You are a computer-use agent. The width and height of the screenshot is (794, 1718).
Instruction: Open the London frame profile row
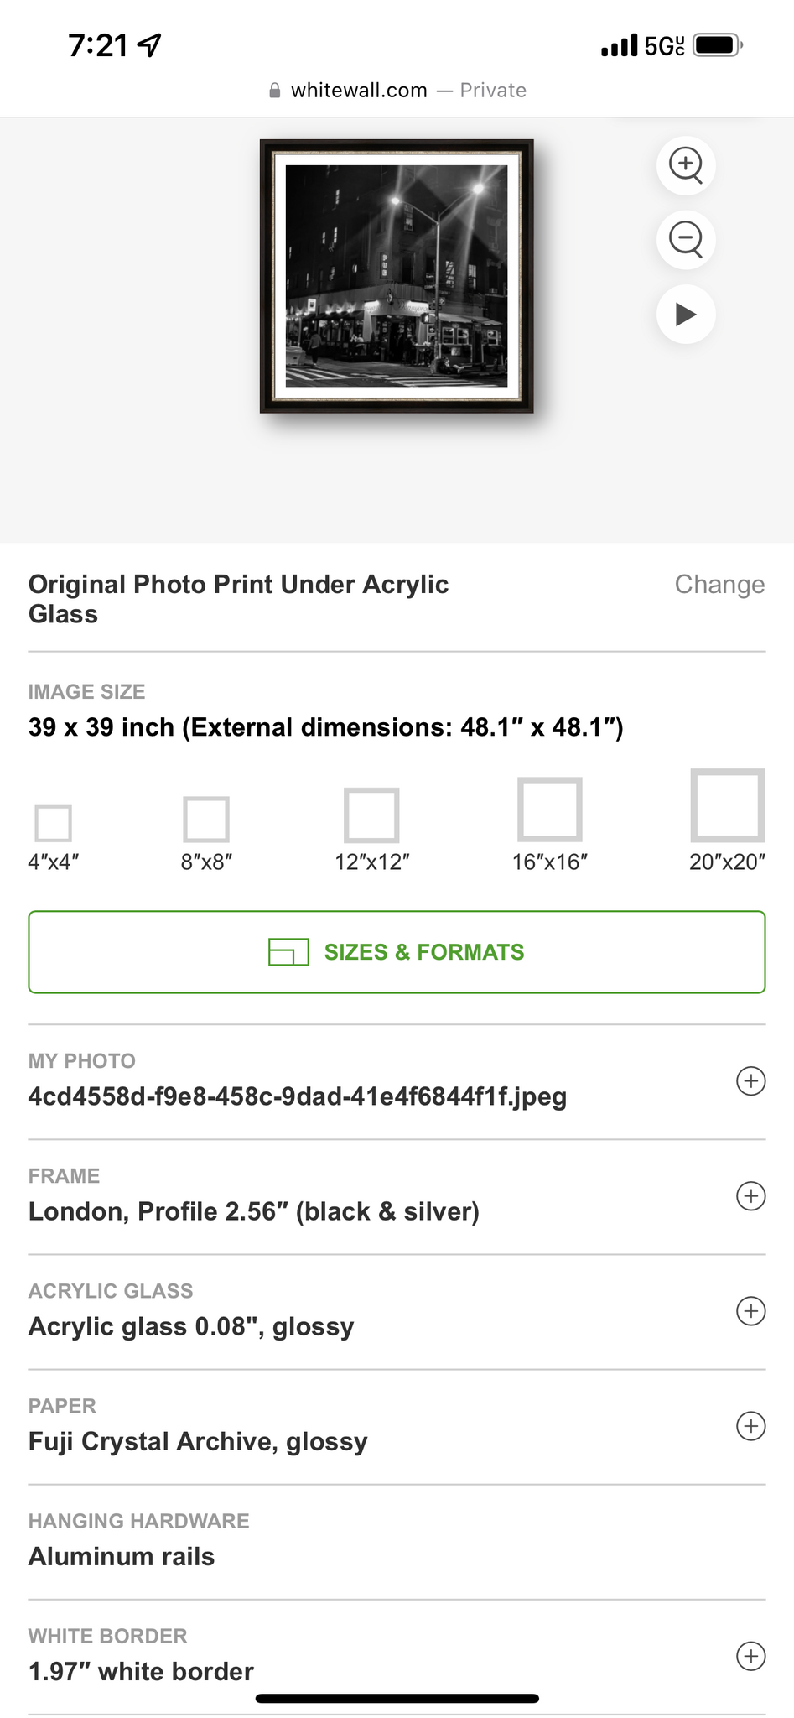tap(254, 1211)
